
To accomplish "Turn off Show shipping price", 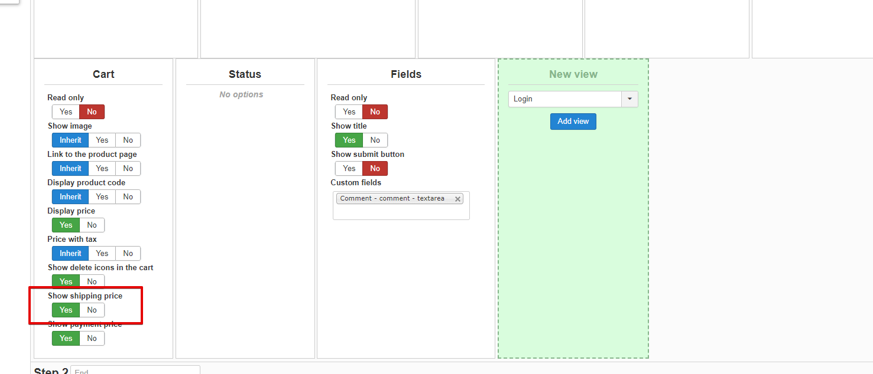I will 92,310.
